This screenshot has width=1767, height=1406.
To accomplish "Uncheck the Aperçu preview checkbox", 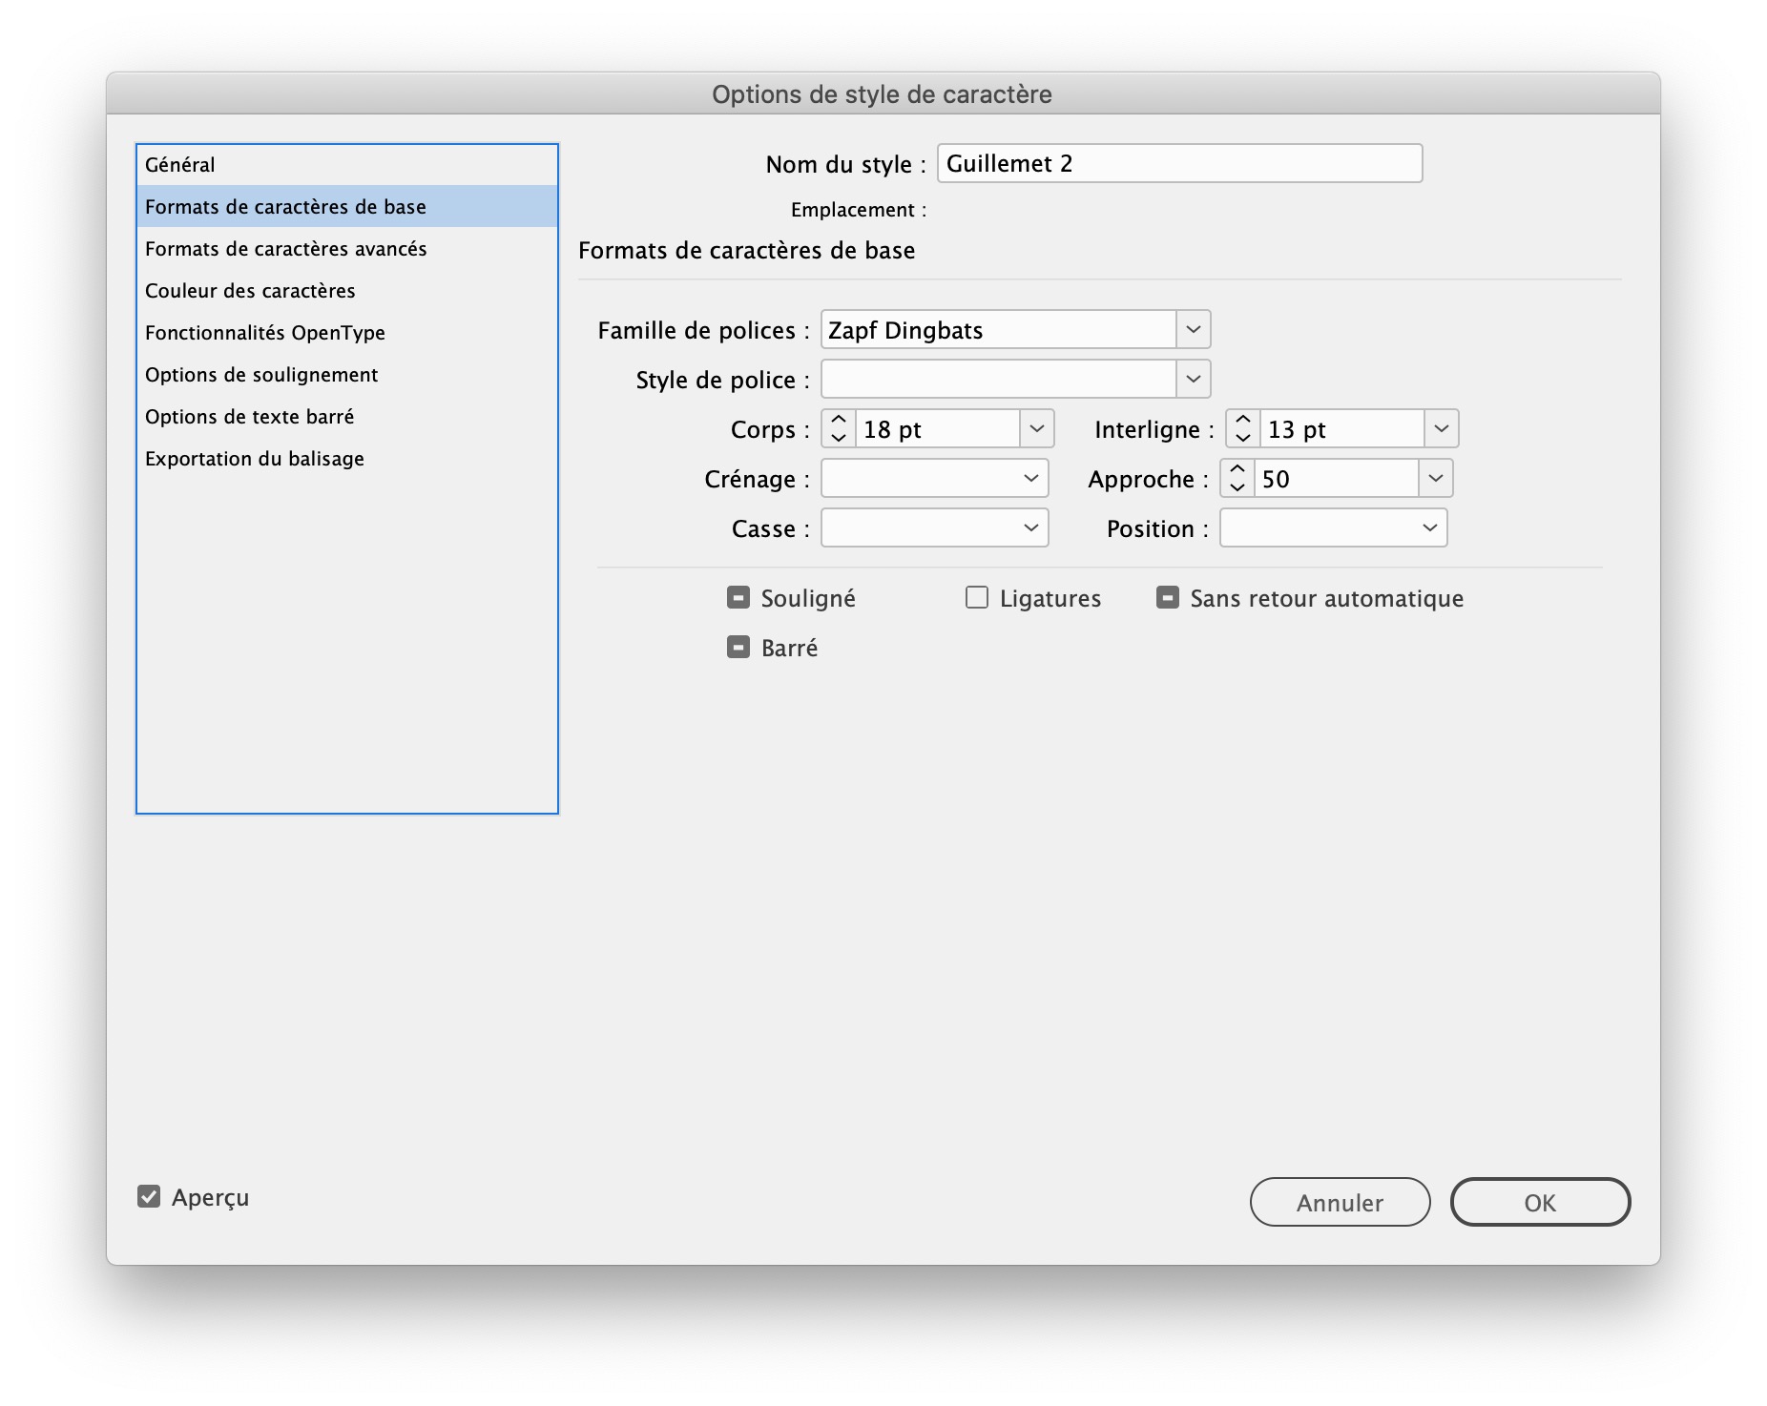I will coord(148,1197).
